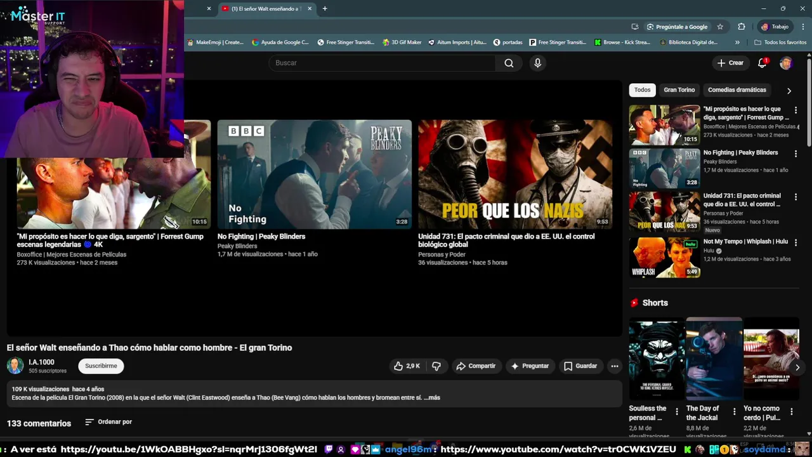Open The Day of the Jackal short thumbnail
The width and height of the screenshot is (812, 457).
[714, 359]
